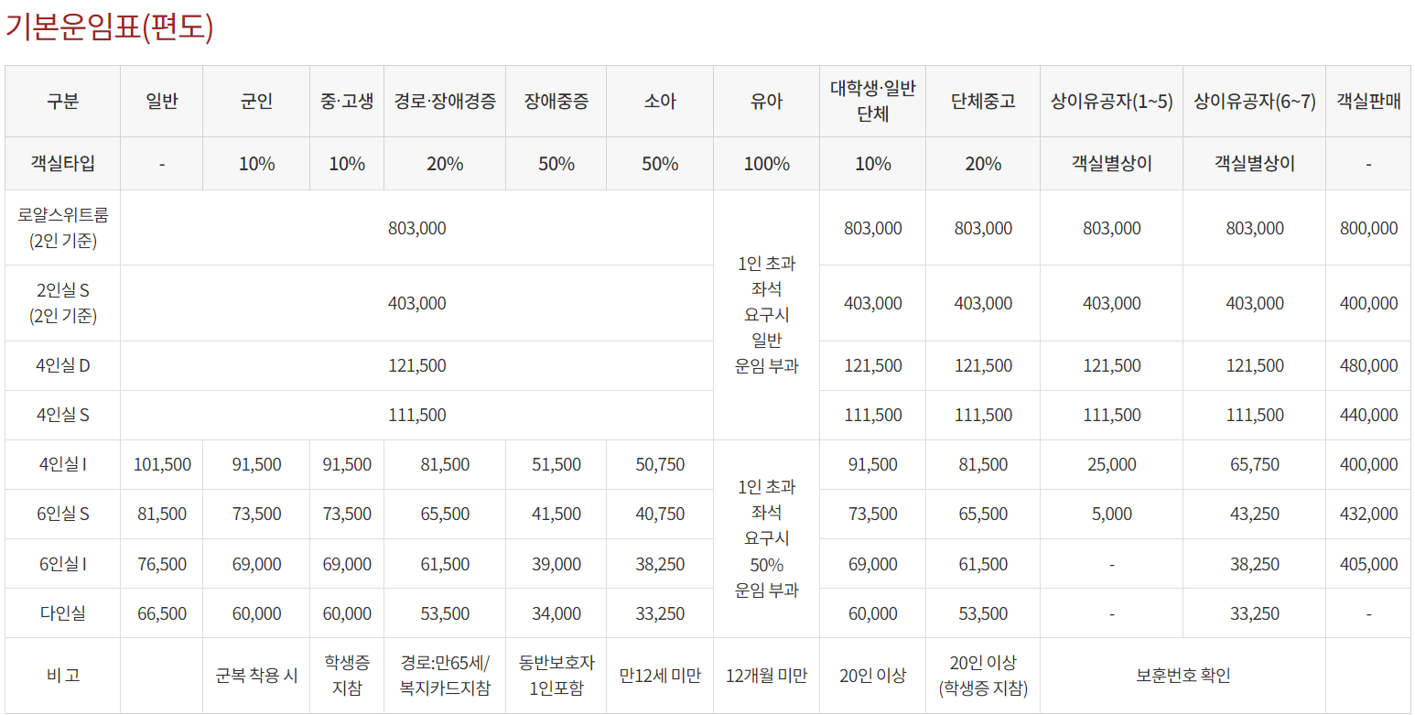Select the 만12세 미만 remark
This screenshot has width=1415, height=715.
click(660, 676)
